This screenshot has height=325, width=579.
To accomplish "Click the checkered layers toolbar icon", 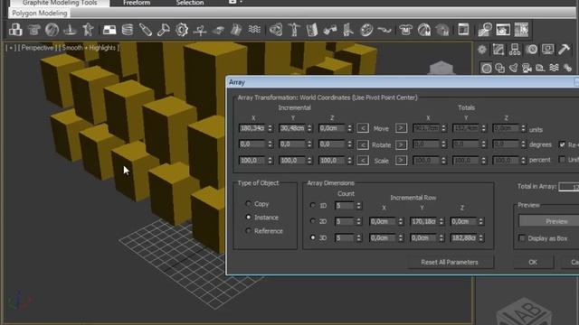I will [109, 30].
